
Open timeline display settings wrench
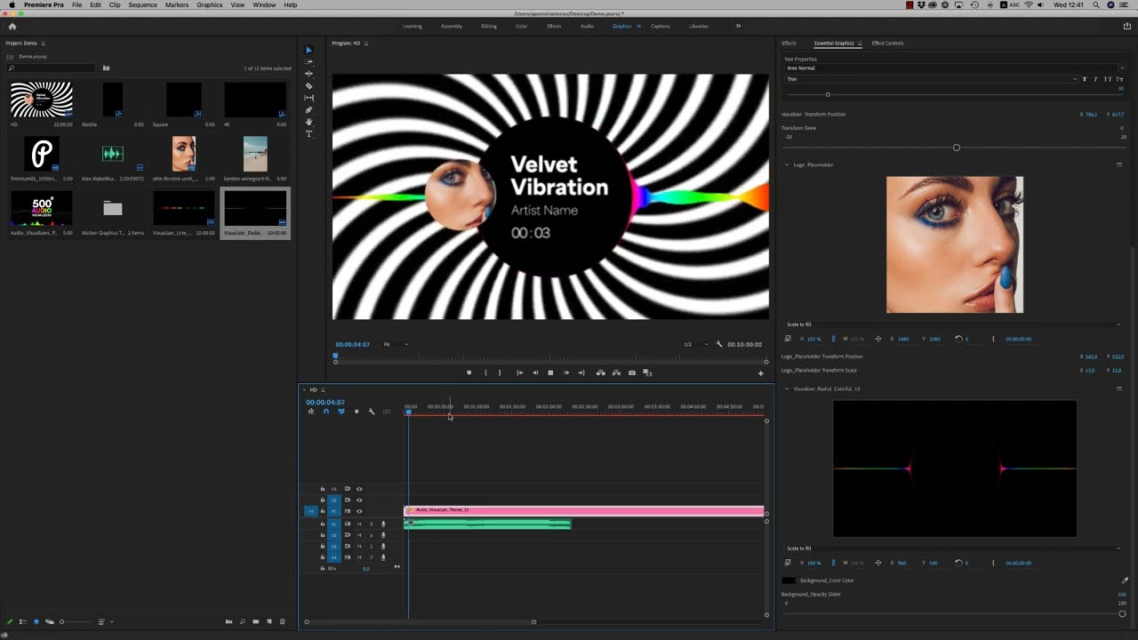coord(372,412)
